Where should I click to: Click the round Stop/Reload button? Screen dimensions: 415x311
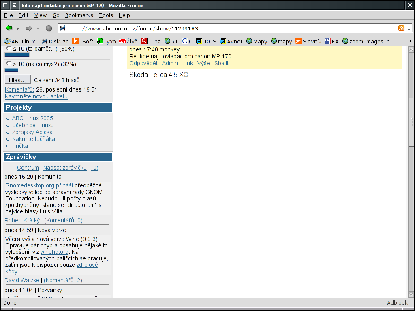coord(49,28)
